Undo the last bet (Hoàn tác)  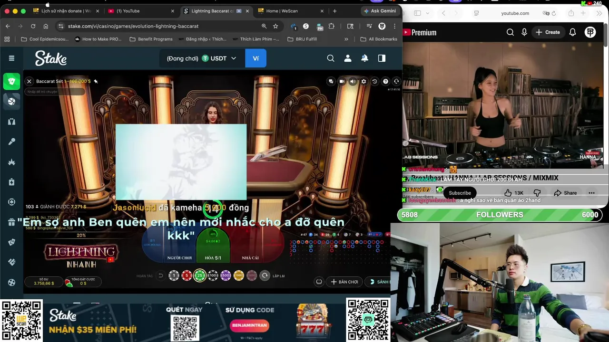pyautogui.click(x=161, y=275)
